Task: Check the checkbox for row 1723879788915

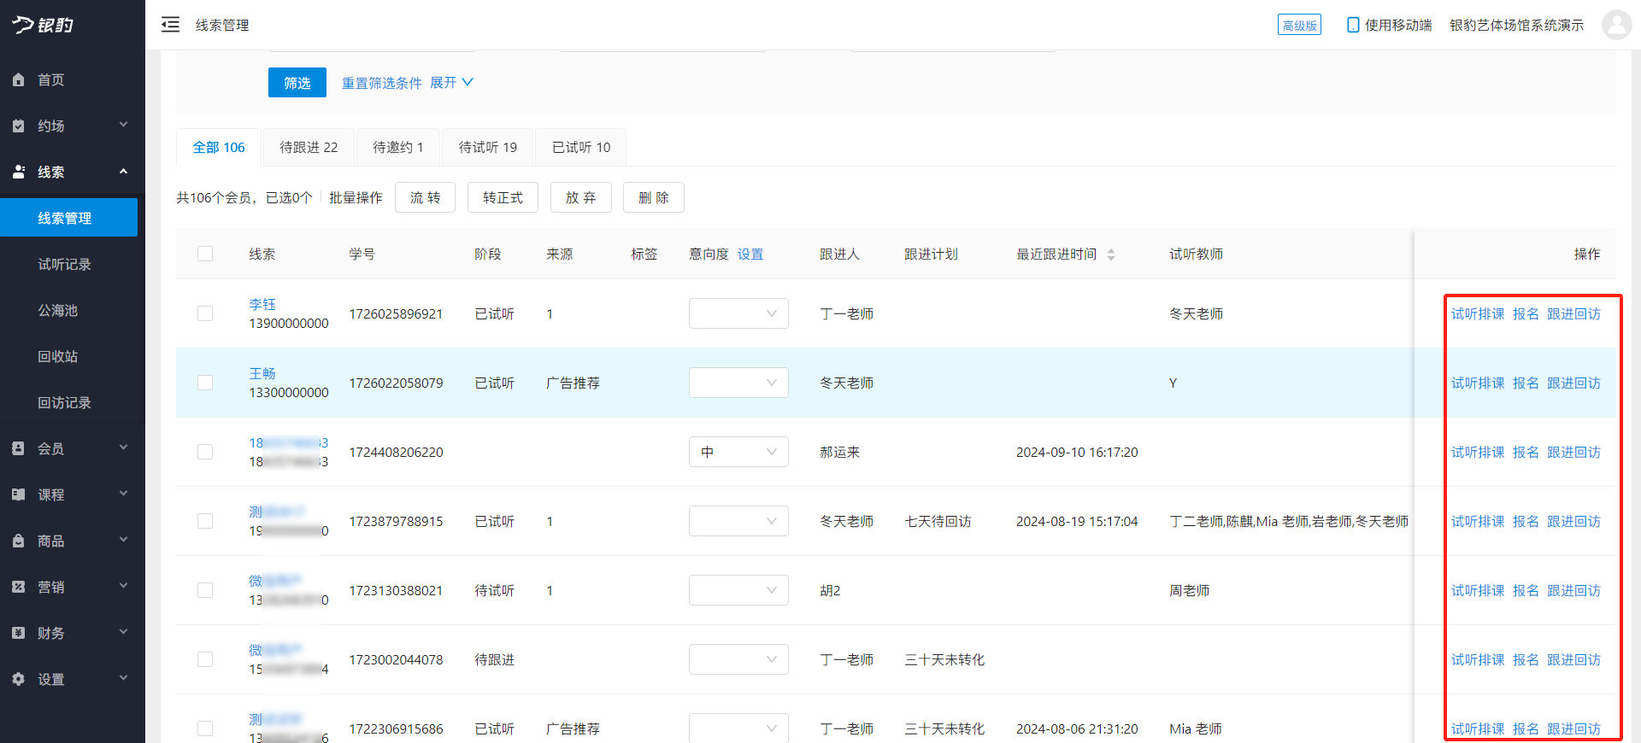Action: coord(205,521)
